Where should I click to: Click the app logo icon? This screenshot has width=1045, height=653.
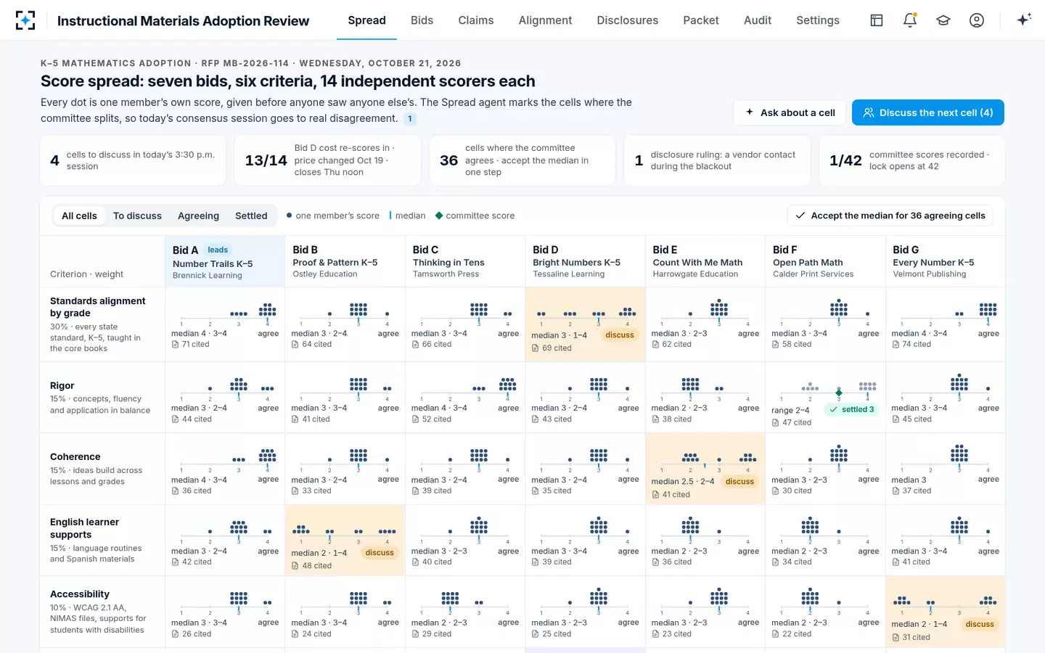point(25,20)
